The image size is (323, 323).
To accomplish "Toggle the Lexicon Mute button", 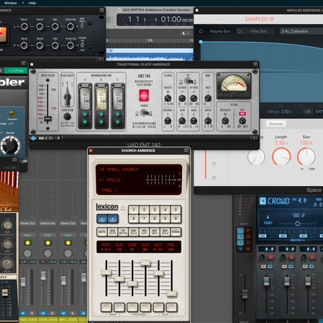I will [102, 232].
